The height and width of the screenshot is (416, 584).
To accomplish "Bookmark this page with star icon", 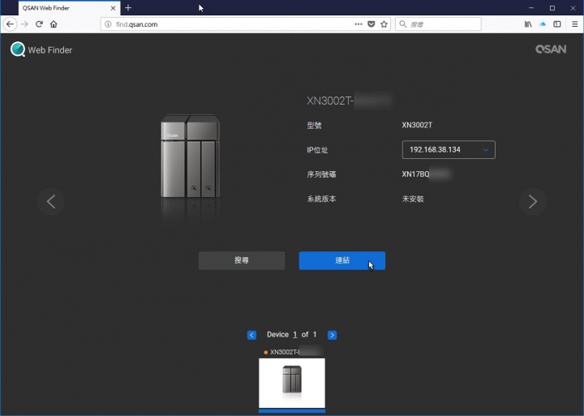I will [384, 24].
